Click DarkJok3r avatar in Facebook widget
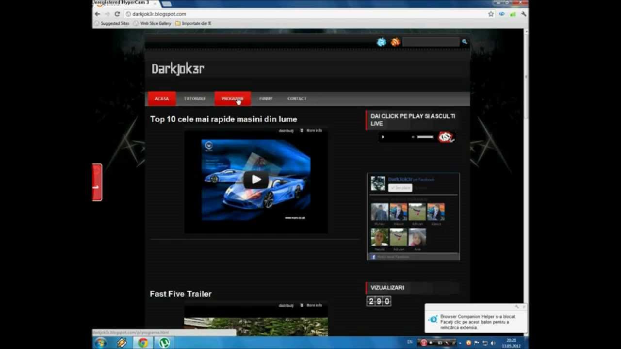 coord(377,183)
